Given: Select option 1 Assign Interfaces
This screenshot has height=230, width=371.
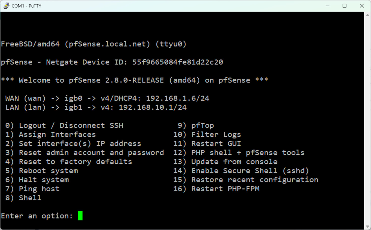Looking at the screenshot, I should coord(50,134).
